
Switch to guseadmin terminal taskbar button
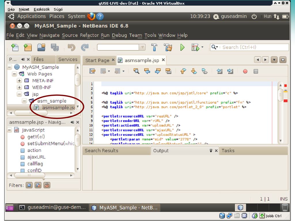(x=53, y=207)
